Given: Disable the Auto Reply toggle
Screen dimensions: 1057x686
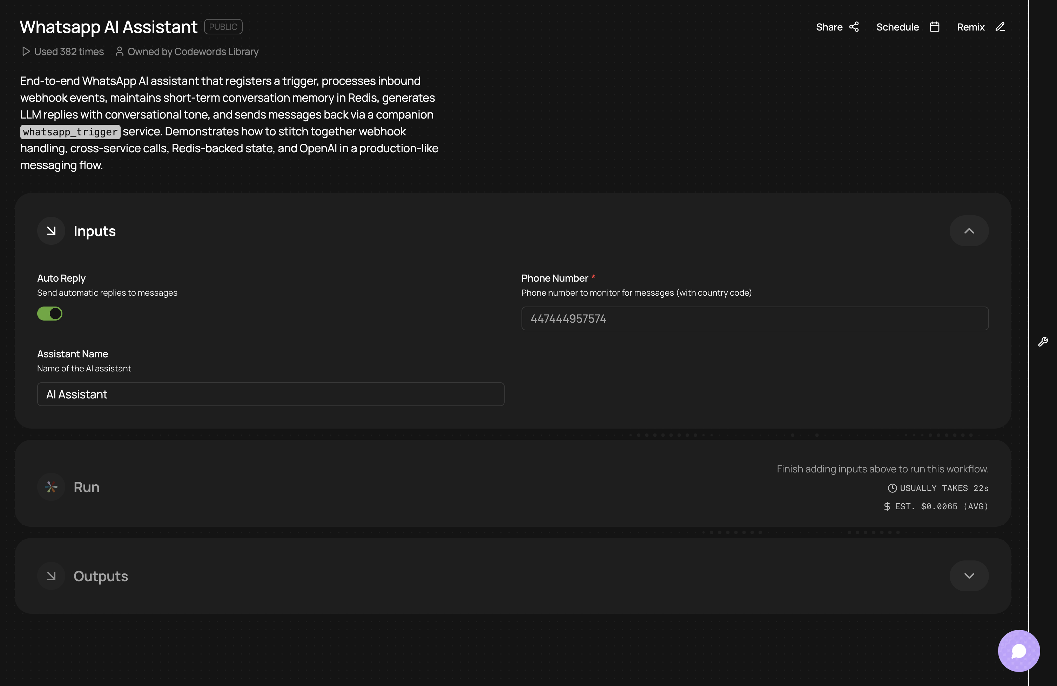Looking at the screenshot, I should [50, 314].
